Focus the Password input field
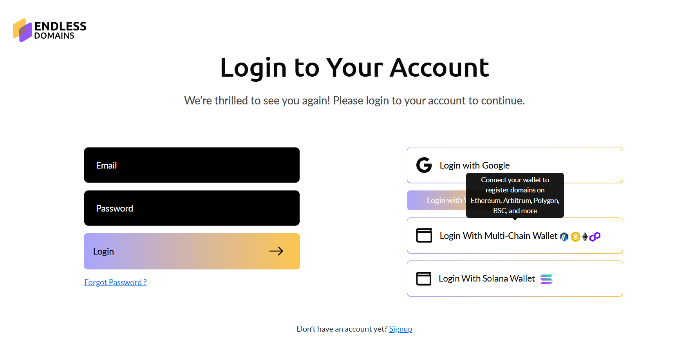 192,208
